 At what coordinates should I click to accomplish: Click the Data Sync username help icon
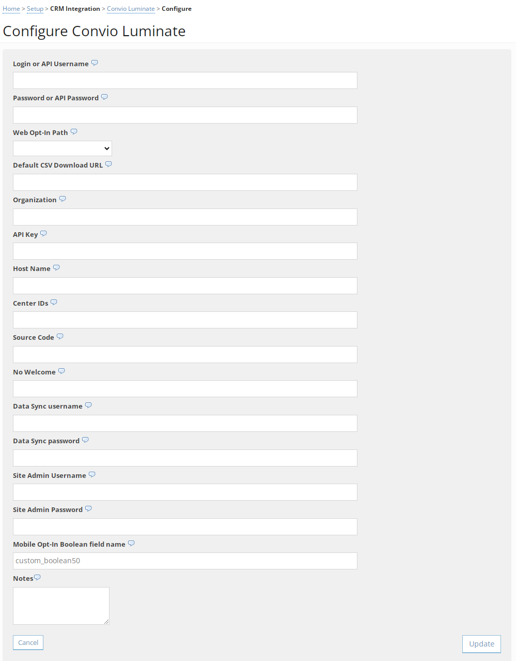(x=88, y=404)
